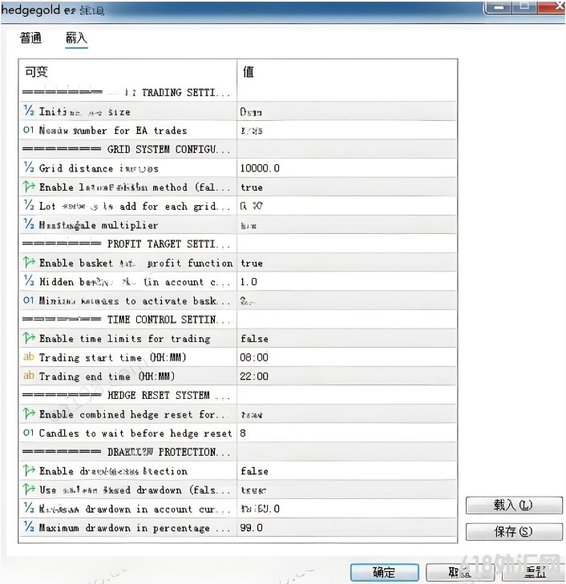This screenshot has height=584, width=566.
Task: Click the double icon for Maximum drawdown in percentage
Action: (29, 527)
